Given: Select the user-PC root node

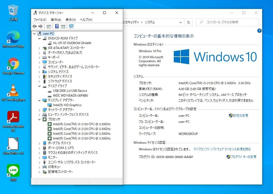Looking at the screenshot, I should click(48, 34).
